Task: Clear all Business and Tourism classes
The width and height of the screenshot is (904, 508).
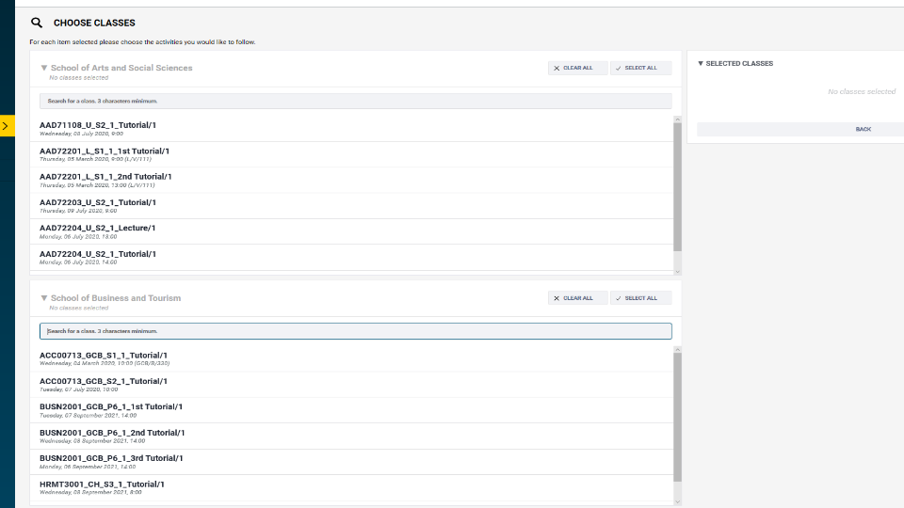Action: [577, 298]
